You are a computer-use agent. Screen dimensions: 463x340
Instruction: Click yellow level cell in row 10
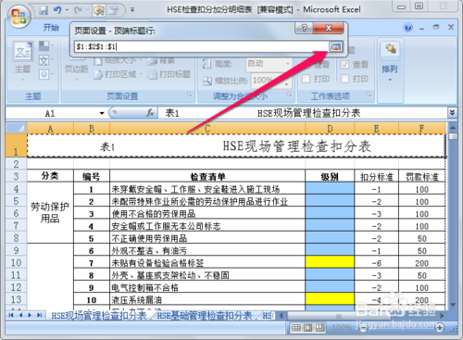point(330,262)
